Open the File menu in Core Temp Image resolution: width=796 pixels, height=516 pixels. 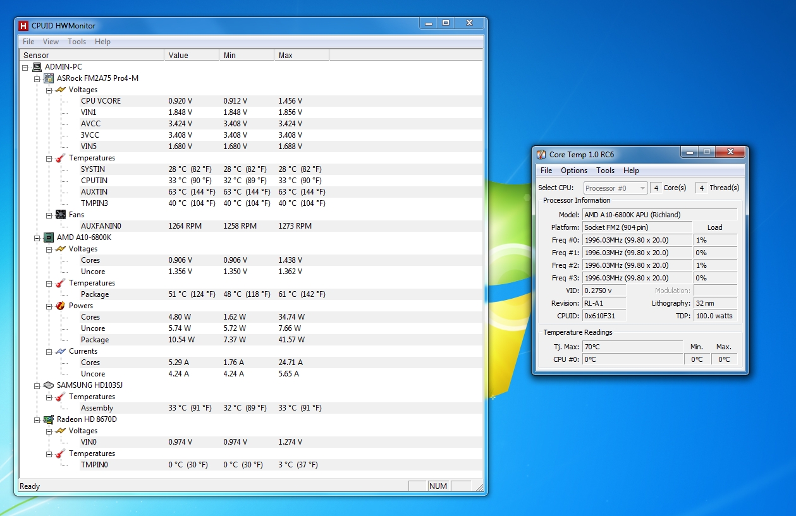(x=546, y=171)
